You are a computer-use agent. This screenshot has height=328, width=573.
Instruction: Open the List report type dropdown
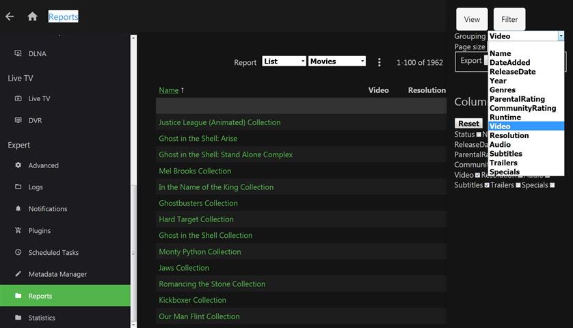tap(284, 61)
